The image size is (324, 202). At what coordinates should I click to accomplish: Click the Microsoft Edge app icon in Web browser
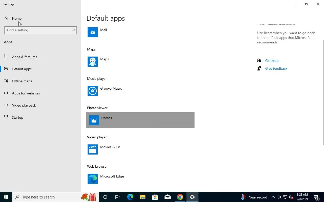click(93, 179)
